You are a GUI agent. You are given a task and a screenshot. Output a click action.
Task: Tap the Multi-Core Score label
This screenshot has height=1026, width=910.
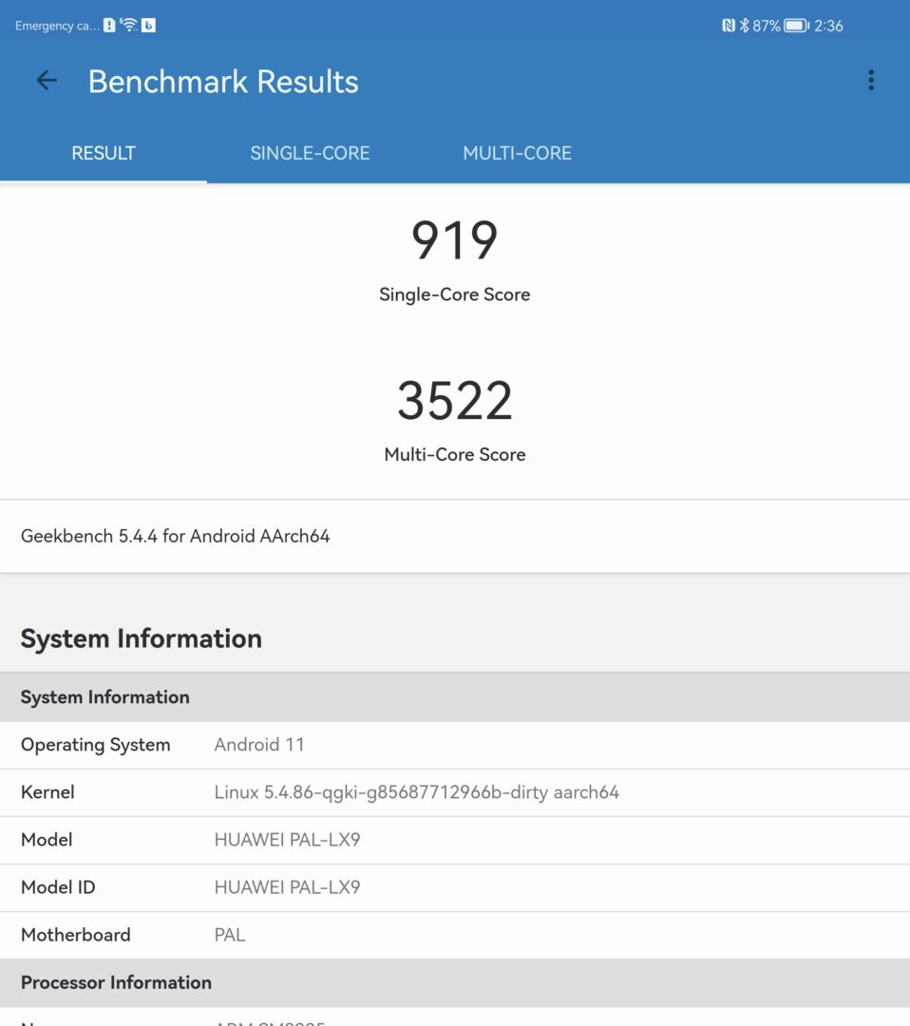[x=455, y=454]
